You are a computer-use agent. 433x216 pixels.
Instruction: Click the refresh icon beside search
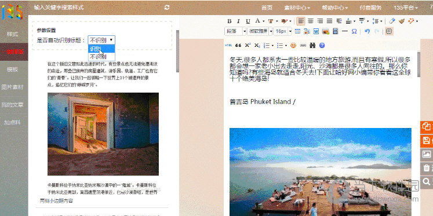click(166, 8)
